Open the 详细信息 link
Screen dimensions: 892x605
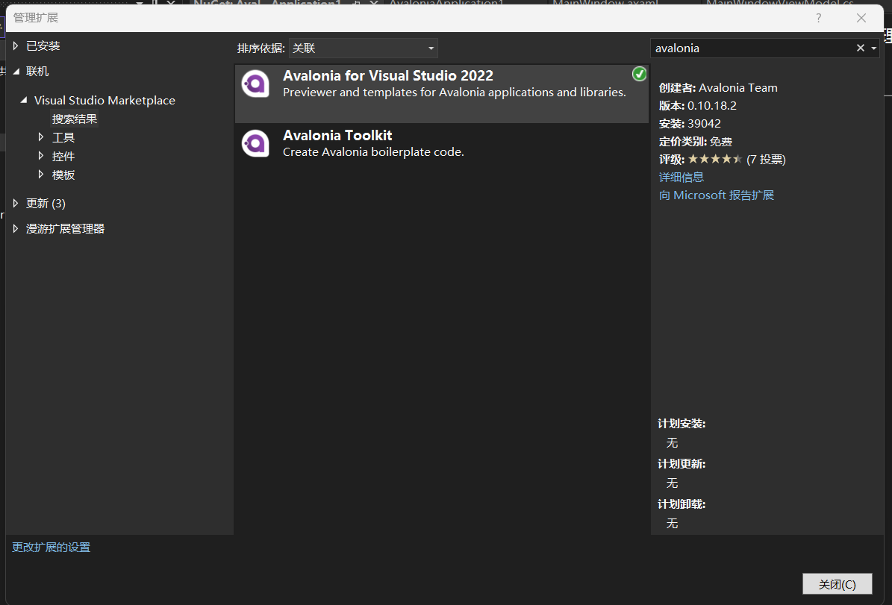pos(681,177)
